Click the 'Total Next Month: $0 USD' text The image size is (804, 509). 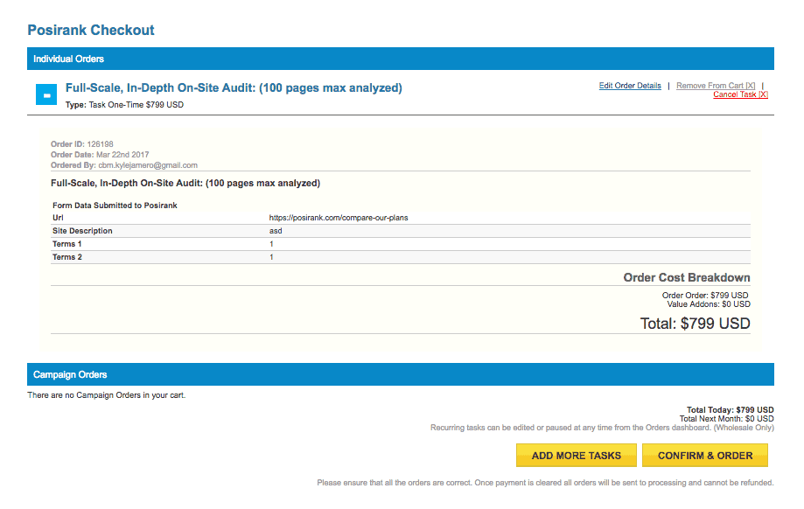726,419
